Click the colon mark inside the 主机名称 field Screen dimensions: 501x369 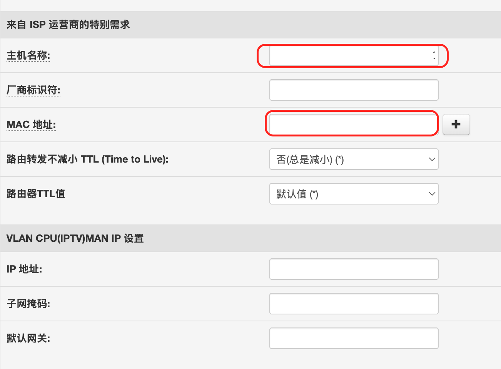coord(434,55)
